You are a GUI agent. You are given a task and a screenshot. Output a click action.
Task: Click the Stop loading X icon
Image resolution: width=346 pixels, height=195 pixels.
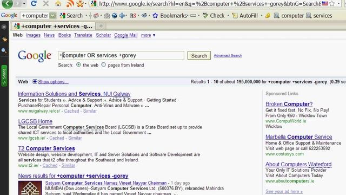(46, 4)
